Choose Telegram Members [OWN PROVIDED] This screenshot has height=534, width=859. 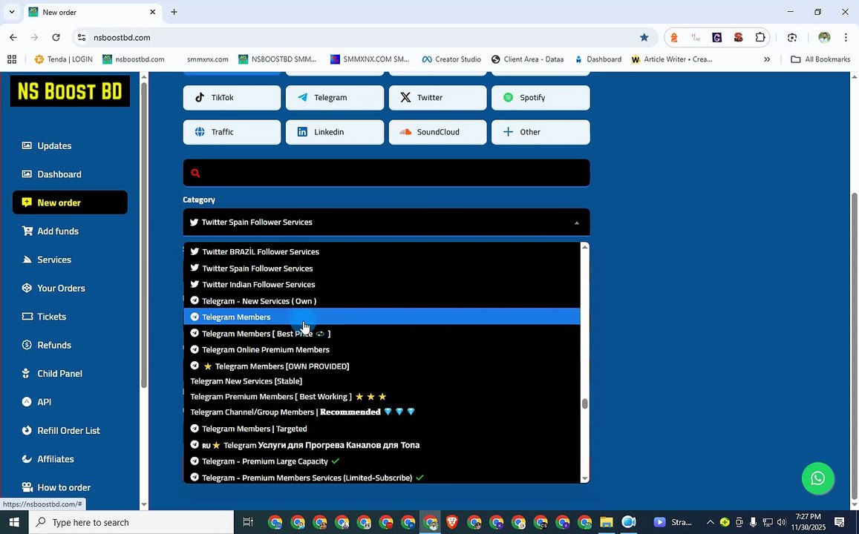[382, 366]
